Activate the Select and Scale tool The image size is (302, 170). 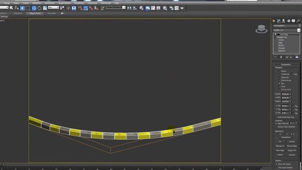point(45,8)
